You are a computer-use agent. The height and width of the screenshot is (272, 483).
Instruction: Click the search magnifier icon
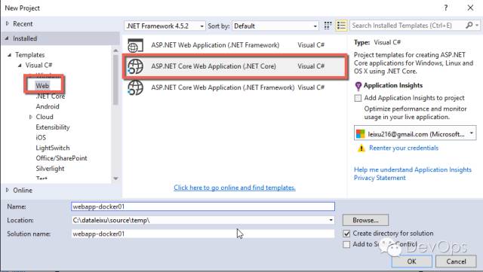coord(469,25)
